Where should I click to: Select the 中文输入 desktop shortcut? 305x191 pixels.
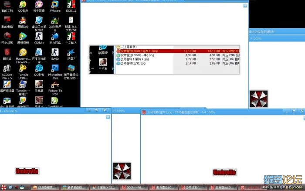71,38
